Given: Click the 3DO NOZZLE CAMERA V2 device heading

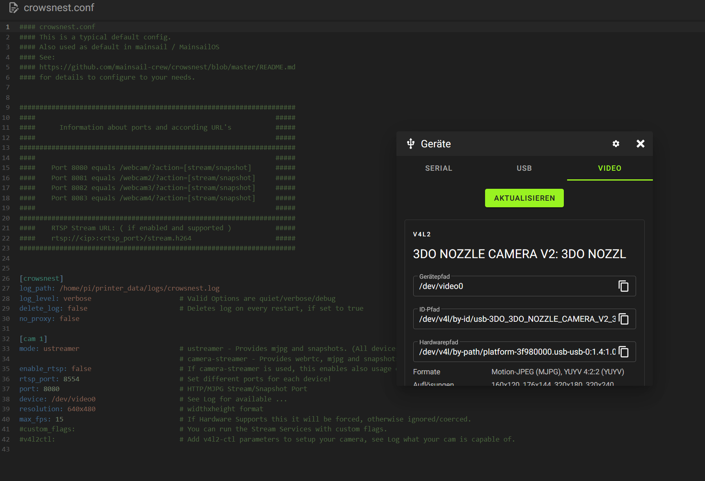Looking at the screenshot, I should (x=519, y=254).
